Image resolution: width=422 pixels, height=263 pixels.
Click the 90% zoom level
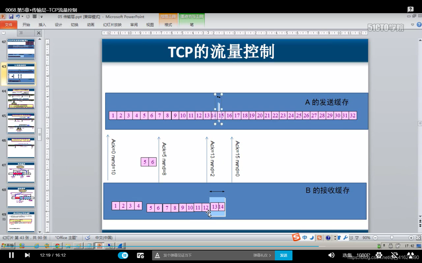(x=366, y=238)
